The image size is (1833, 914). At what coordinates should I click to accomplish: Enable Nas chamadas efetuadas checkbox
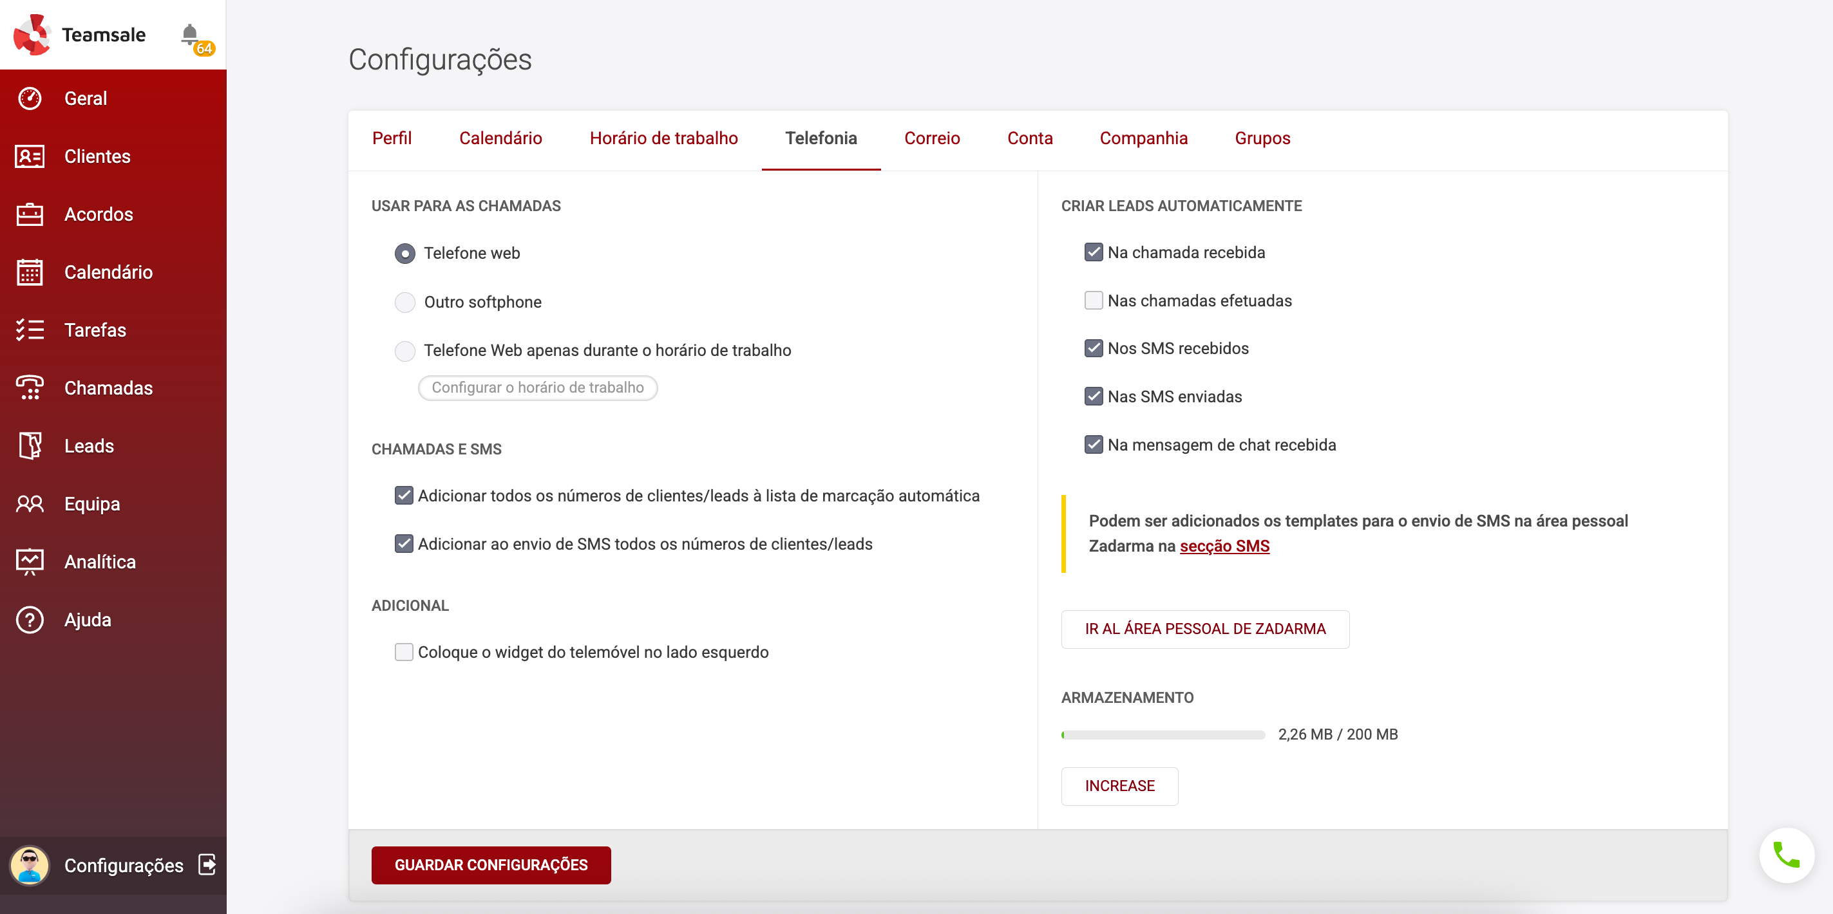(x=1093, y=301)
